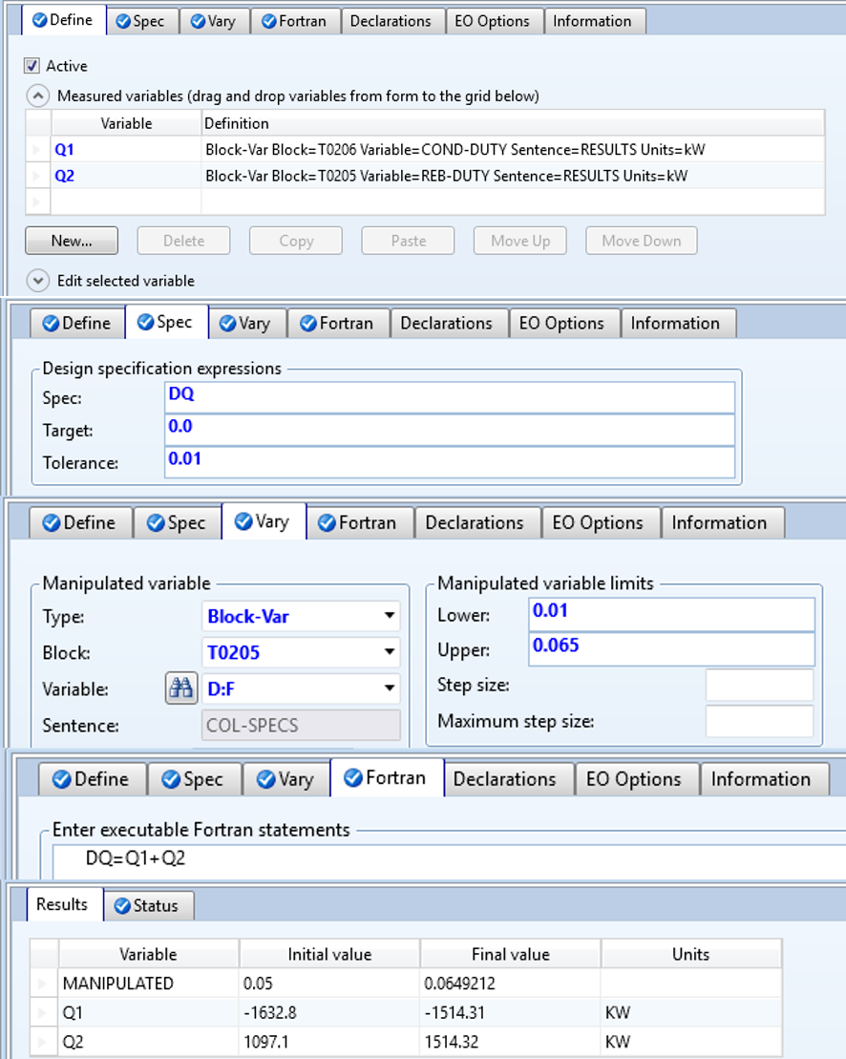Click the Definition column header
846x1059 pixels.
(513, 123)
